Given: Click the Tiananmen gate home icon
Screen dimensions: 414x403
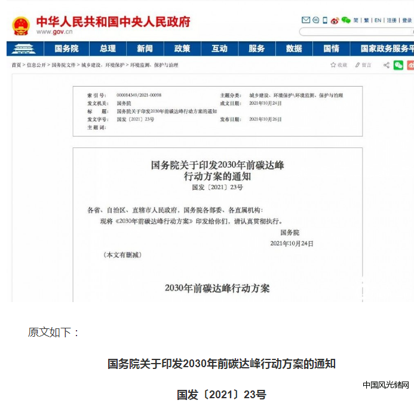Looking at the screenshot, I should pyautogui.click(x=24, y=48).
